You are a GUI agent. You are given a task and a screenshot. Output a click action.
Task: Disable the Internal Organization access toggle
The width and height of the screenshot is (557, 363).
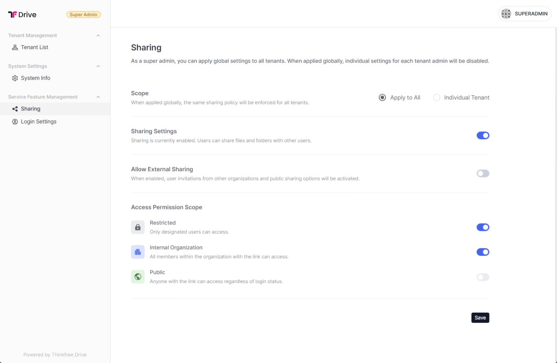tap(483, 252)
